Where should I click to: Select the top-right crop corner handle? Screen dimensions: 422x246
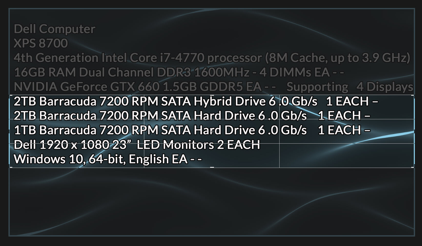pyautogui.click(x=413, y=96)
